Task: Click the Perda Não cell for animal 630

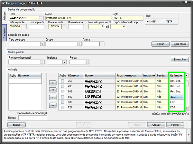Action: point(162,102)
